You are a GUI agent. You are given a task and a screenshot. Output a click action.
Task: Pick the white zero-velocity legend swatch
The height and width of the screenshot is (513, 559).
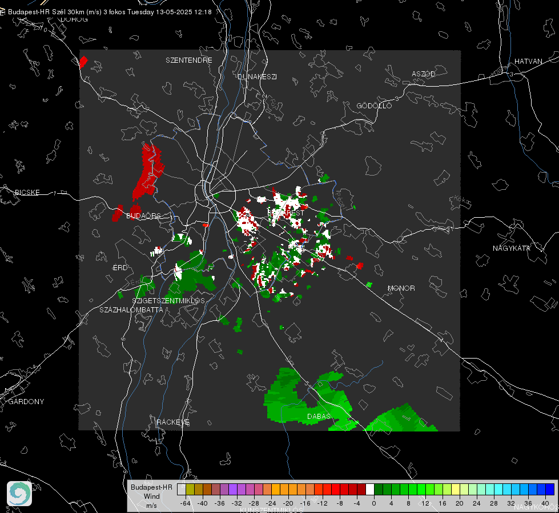370,490
